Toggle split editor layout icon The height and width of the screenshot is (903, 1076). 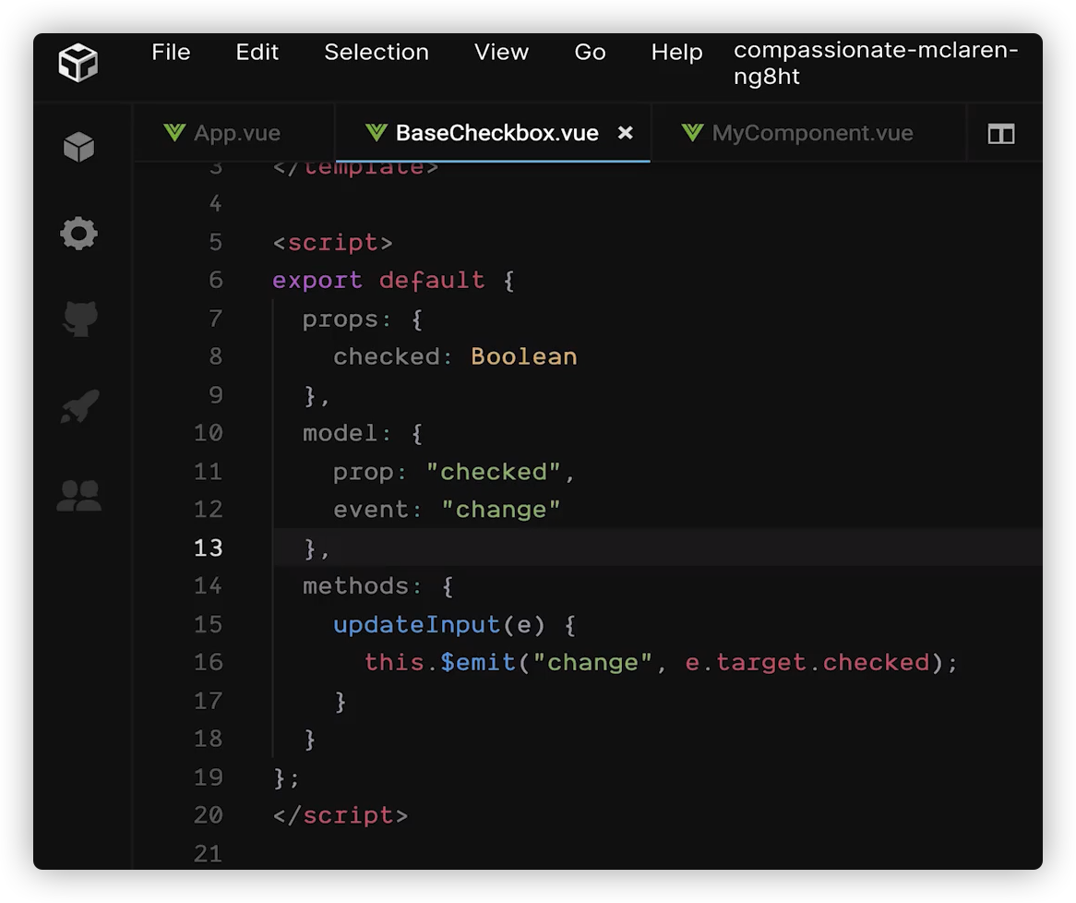pos(1001,134)
